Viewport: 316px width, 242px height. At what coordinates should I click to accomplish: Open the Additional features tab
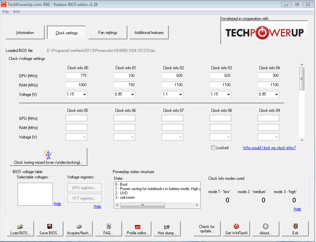pyautogui.click(x=149, y=32)
